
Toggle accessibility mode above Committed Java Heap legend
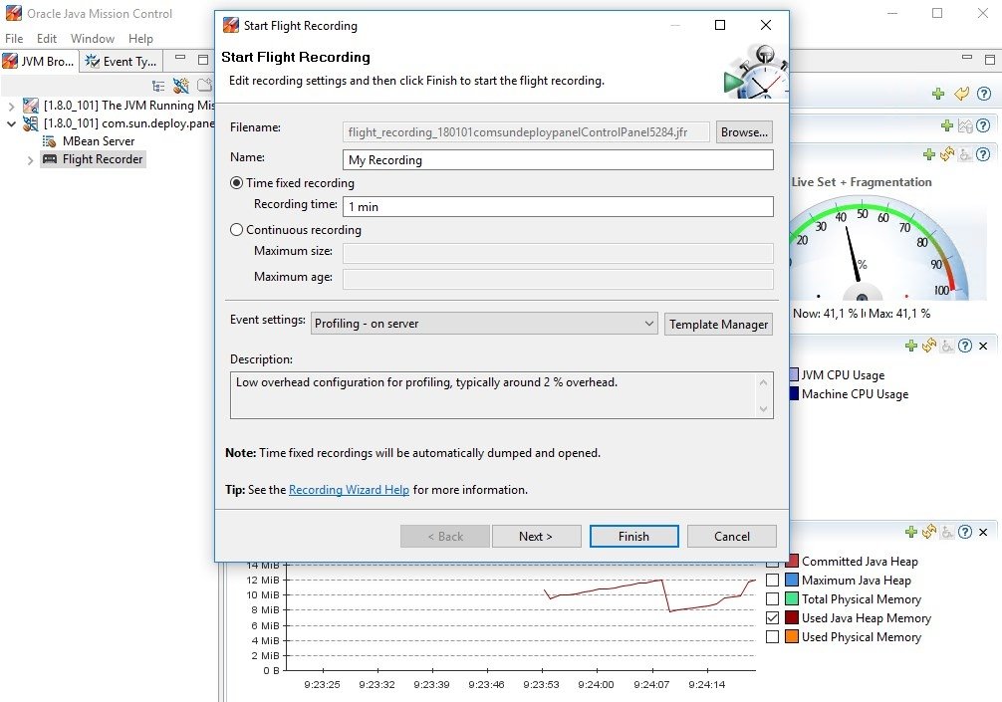pos(947,532)
